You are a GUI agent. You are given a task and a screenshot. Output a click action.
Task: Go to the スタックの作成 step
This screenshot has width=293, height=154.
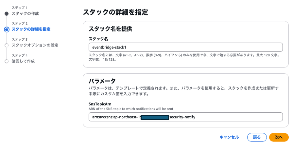(25, 14)
